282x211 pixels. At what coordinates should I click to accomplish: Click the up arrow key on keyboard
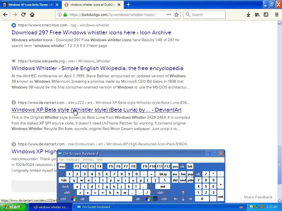click(x=183, y=193)
